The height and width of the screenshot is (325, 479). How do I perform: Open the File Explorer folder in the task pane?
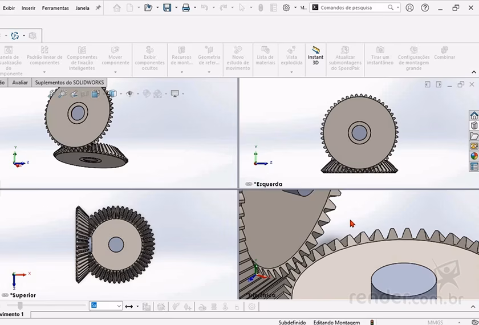click(474, 136)
